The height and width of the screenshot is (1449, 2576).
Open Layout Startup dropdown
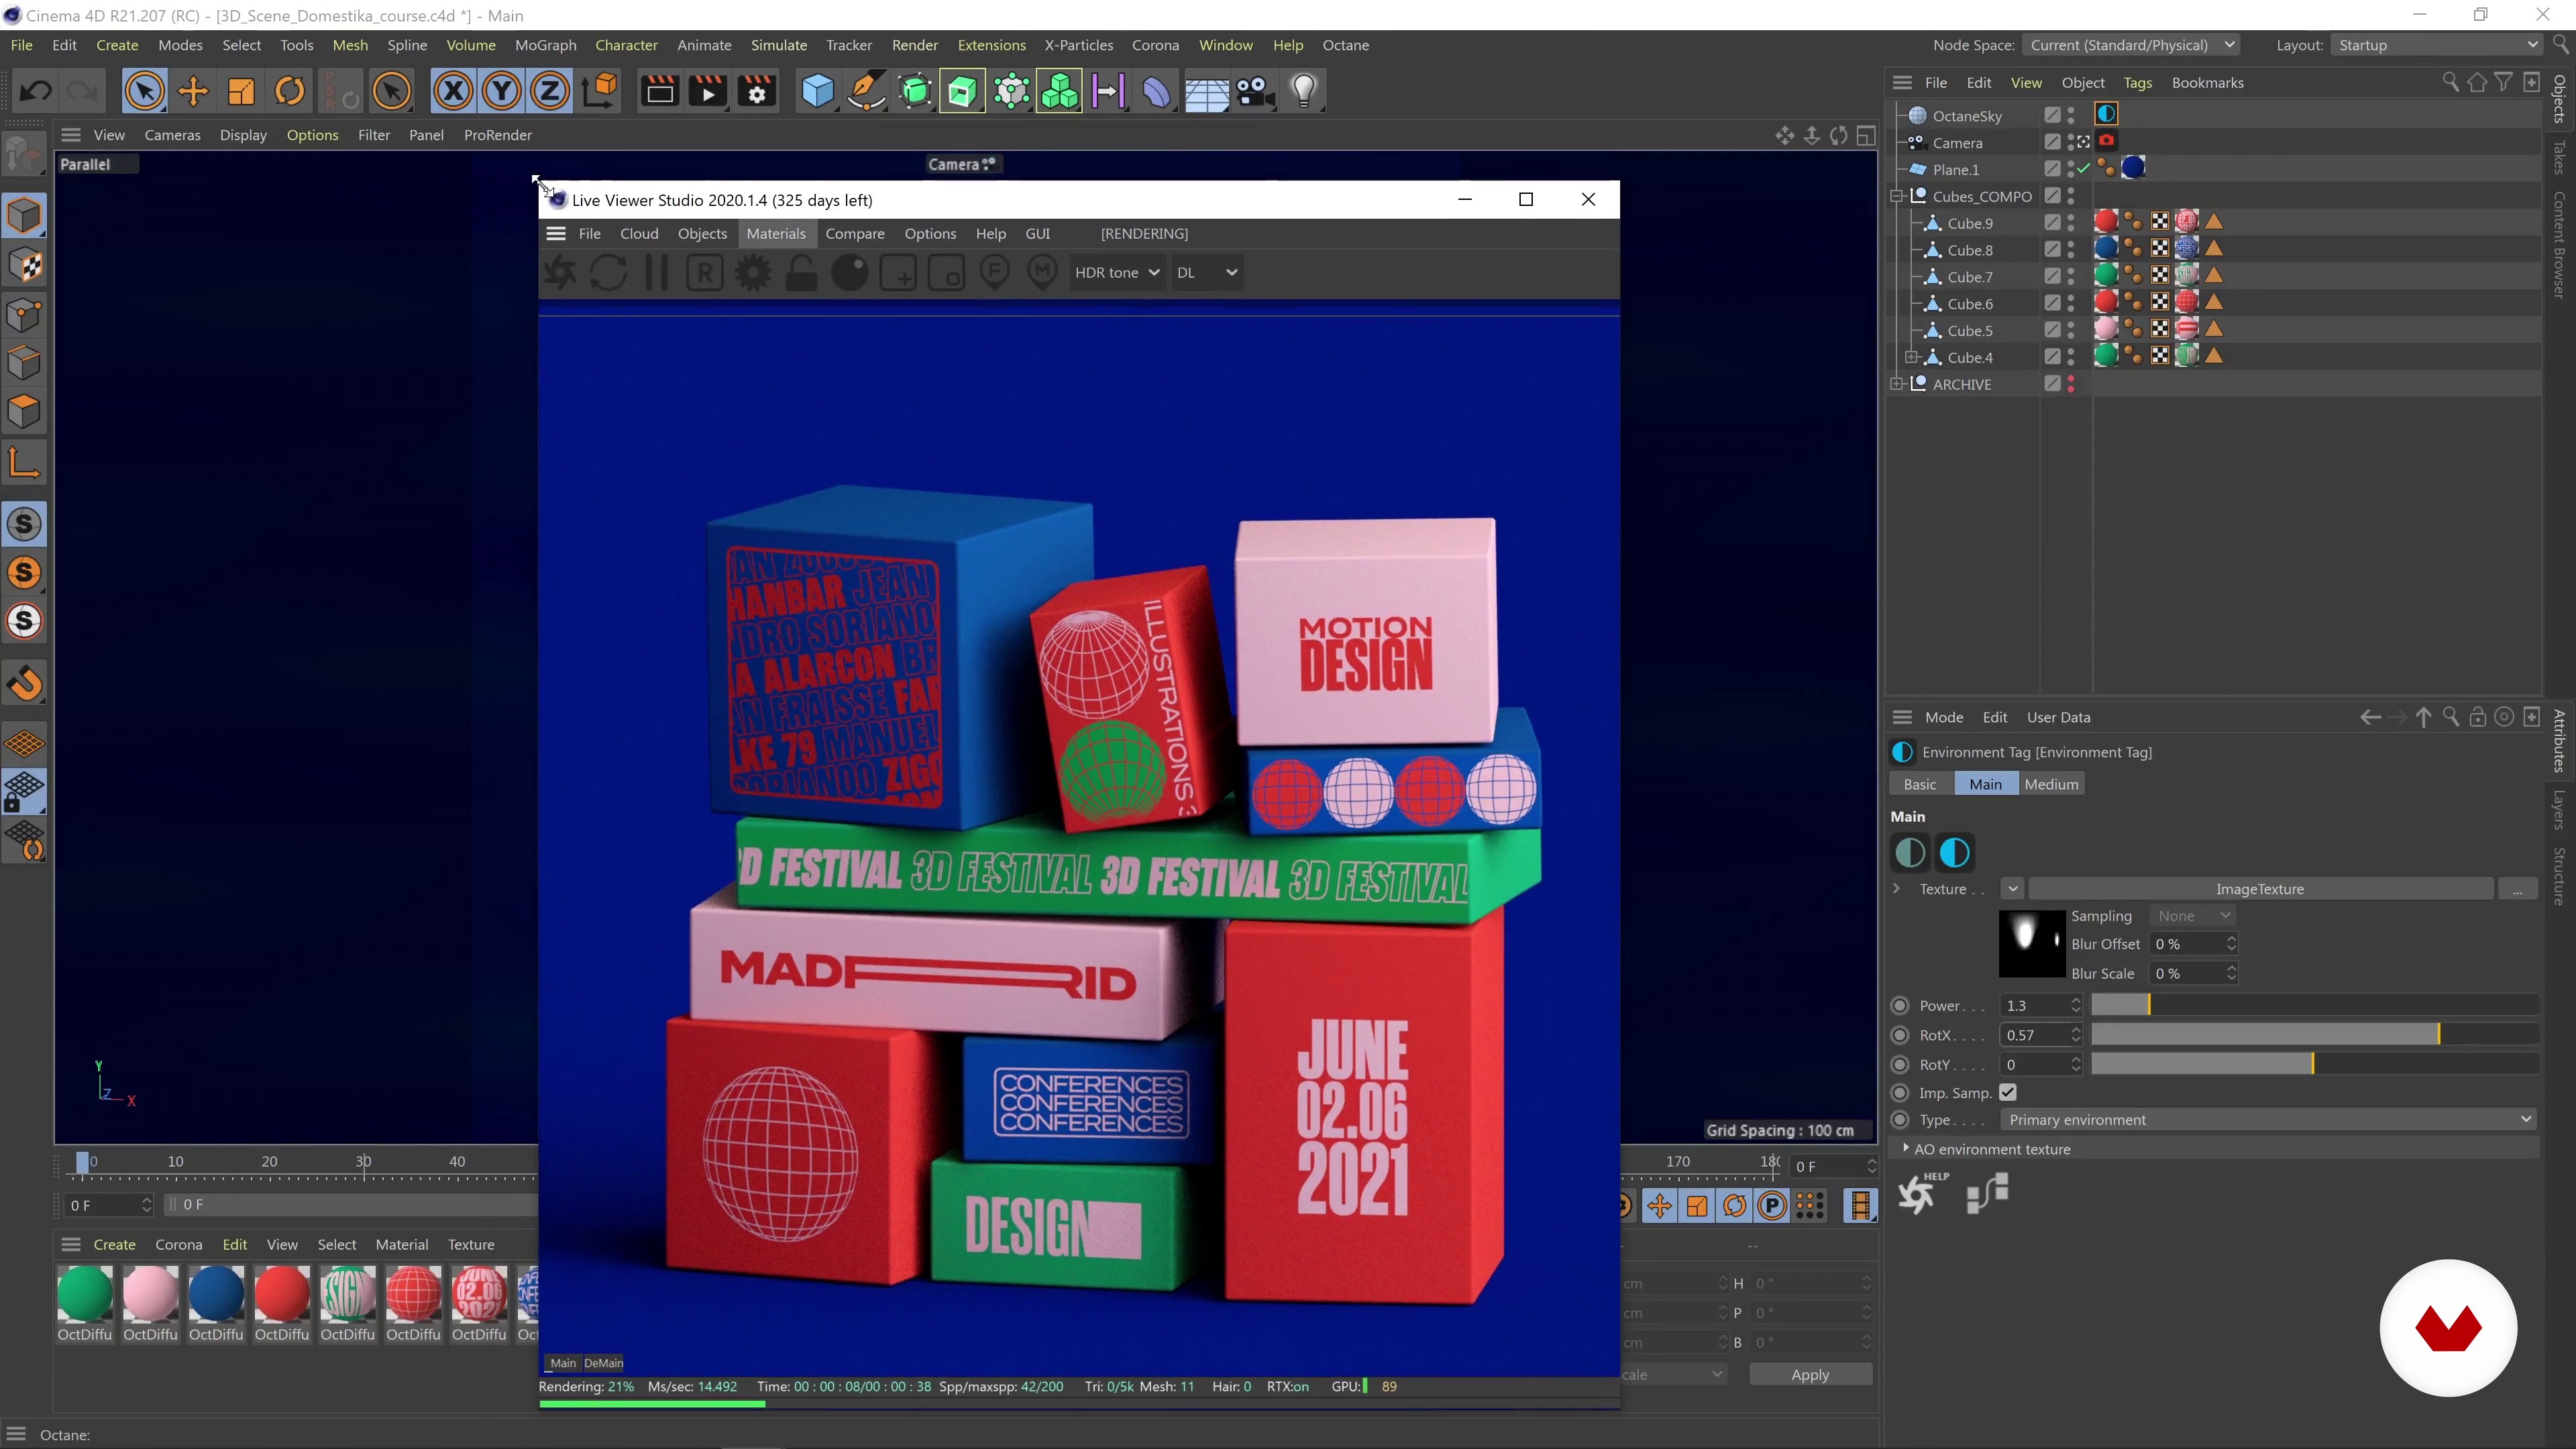2437,45
